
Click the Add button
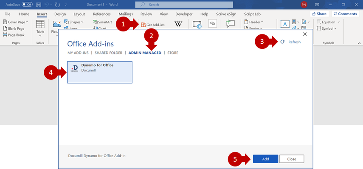[x=265, y=159]
